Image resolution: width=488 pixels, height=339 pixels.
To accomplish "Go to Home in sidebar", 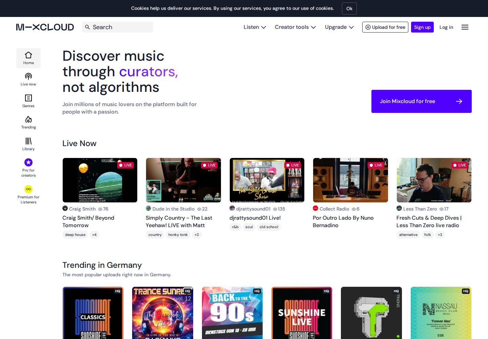I will 28,58.
